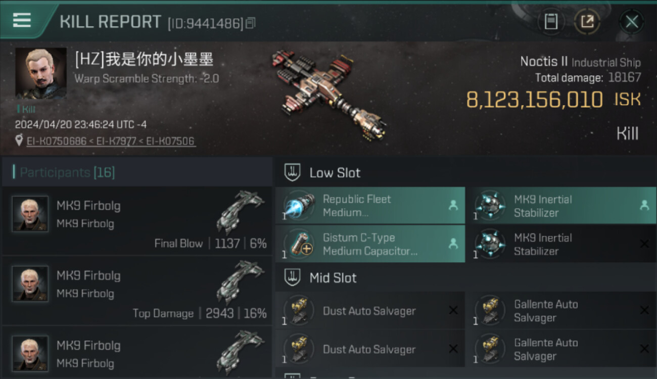Click the first Dust Auto Salvager icon

click(298, 311)
